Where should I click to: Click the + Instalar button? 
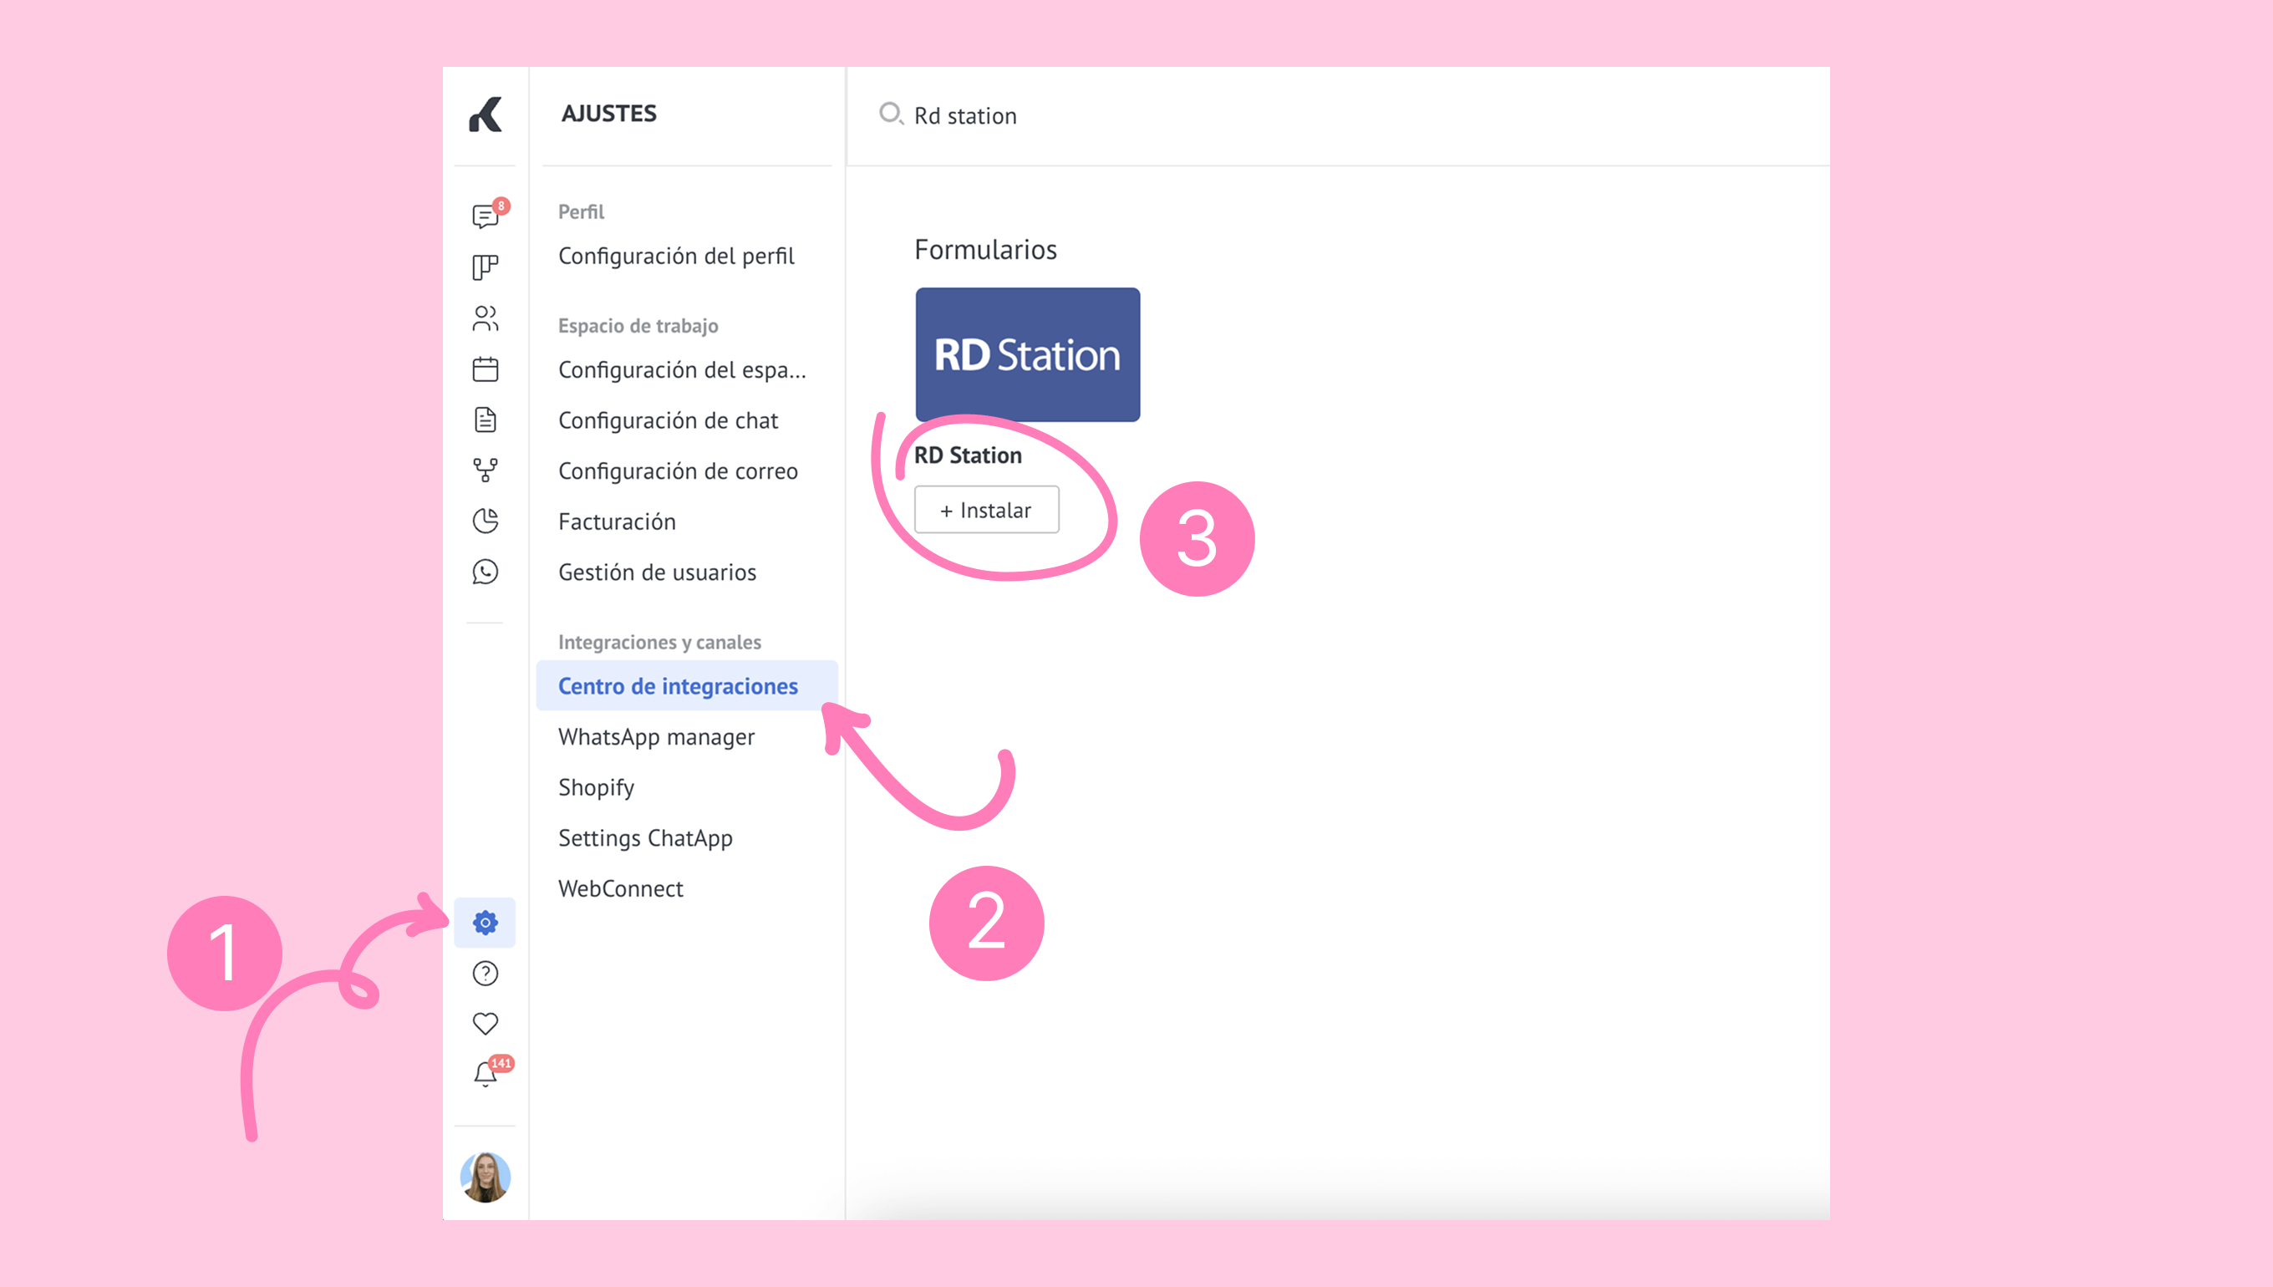[x=986, y=510]
